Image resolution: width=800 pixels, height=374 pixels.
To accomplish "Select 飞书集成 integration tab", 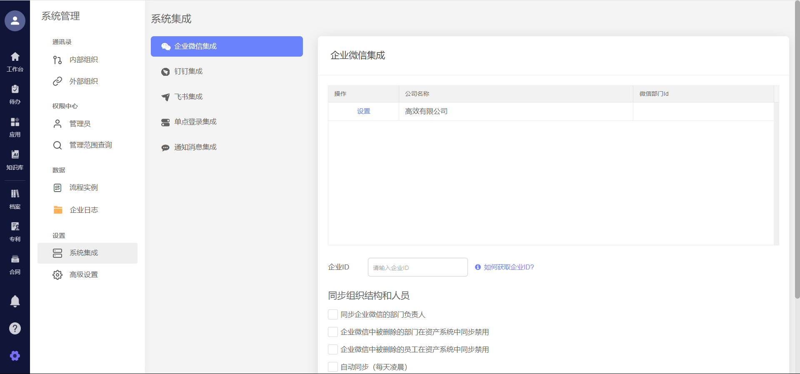I will click(x=188, y=97).
